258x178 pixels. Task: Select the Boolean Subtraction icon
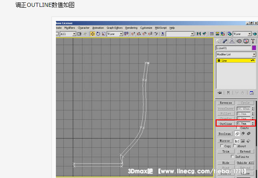243,134
